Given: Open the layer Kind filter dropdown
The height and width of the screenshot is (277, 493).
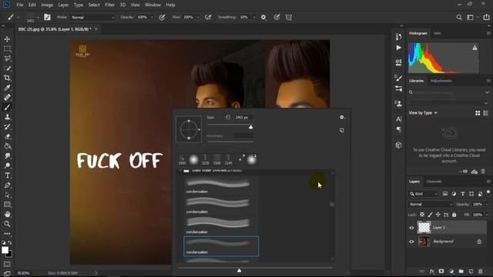Looking at the screenshot, I should pyautogui.click(x=423, y=194).
